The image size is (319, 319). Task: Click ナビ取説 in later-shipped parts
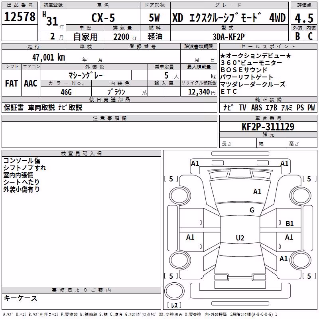[70, 107]
